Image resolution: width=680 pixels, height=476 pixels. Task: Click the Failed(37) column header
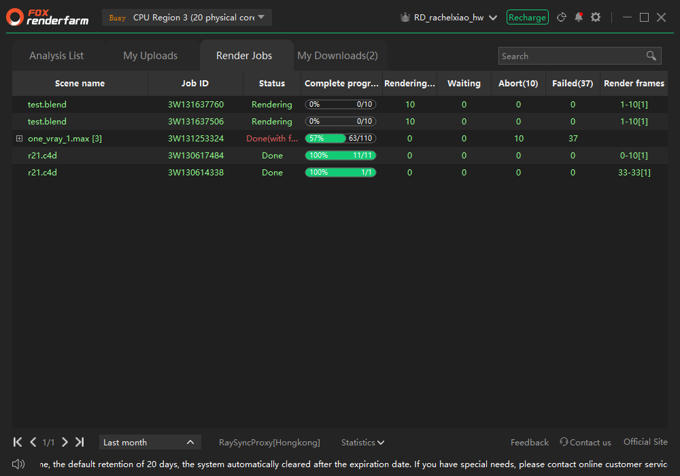pyautogui.click(x=573, y=83)
